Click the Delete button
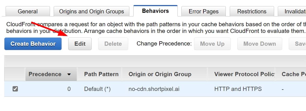 (x=113, y=44)
